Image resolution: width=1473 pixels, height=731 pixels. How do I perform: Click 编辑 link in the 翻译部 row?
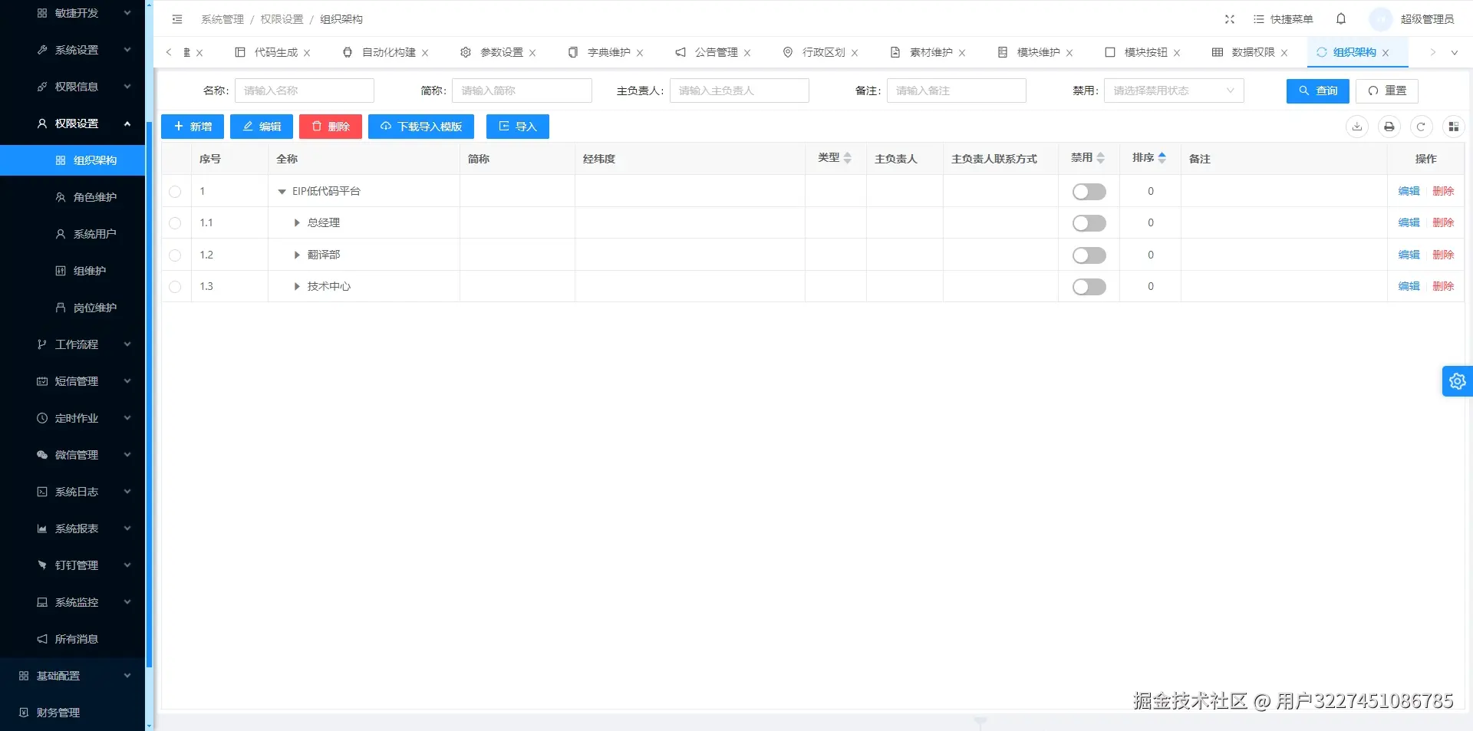pyautogui.click(x=1409, y=255)
